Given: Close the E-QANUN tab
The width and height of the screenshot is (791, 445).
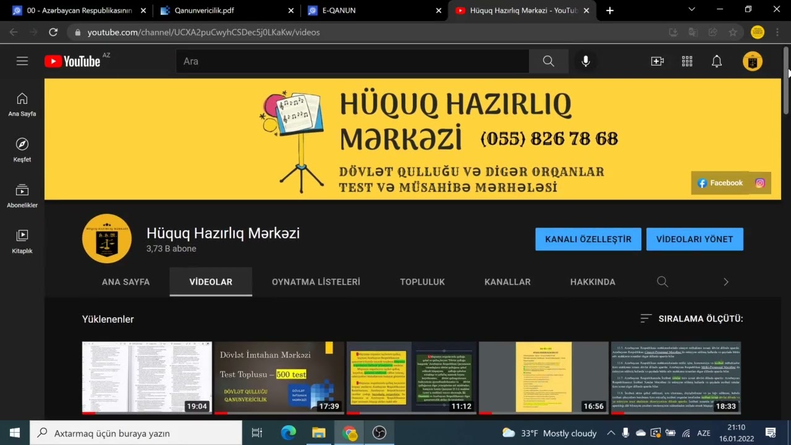Looking at the screenshot, I should pyautogui.click(x=439, y=11).
